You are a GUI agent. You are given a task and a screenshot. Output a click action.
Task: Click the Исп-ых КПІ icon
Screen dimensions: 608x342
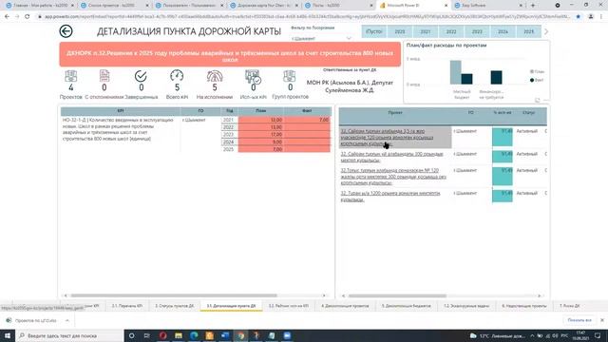[253, 77]
